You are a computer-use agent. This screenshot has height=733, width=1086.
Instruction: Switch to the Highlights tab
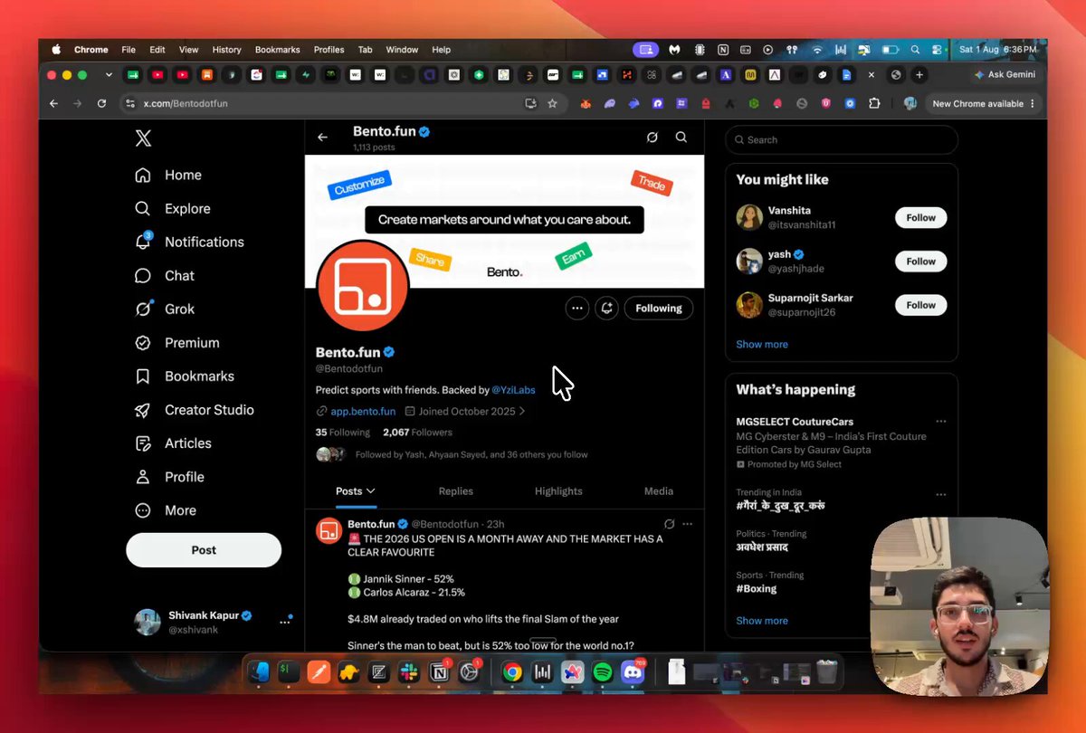tap(558, 491)
